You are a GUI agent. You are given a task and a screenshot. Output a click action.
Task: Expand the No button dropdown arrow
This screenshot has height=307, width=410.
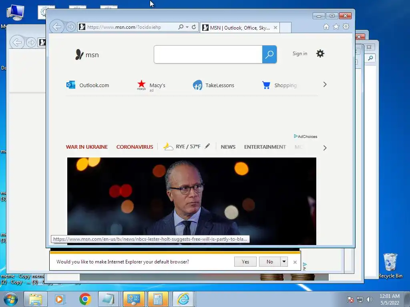point(284,261)
